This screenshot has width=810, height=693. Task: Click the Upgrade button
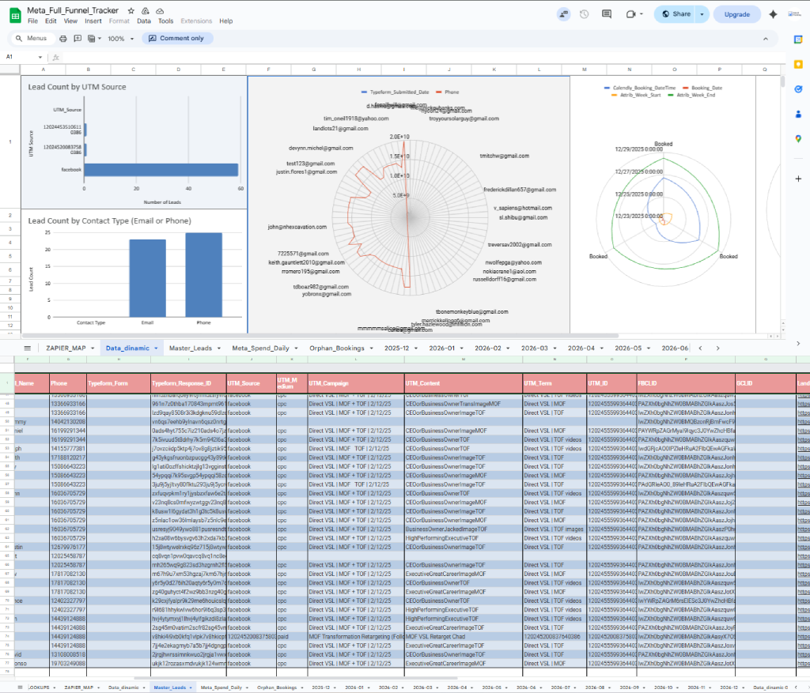[737, 14]
